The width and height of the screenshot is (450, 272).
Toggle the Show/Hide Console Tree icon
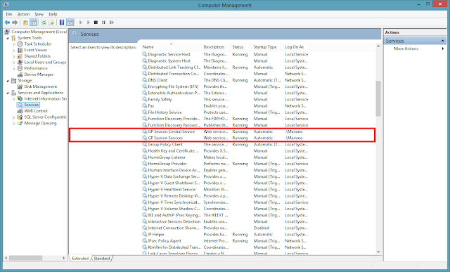[33, 22]
